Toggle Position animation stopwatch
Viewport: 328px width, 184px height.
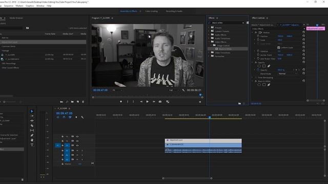tap(258, 36)
